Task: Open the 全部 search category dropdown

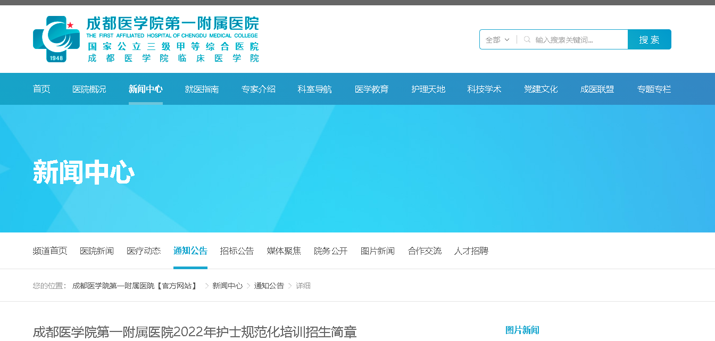Action: tap(497, 40)
